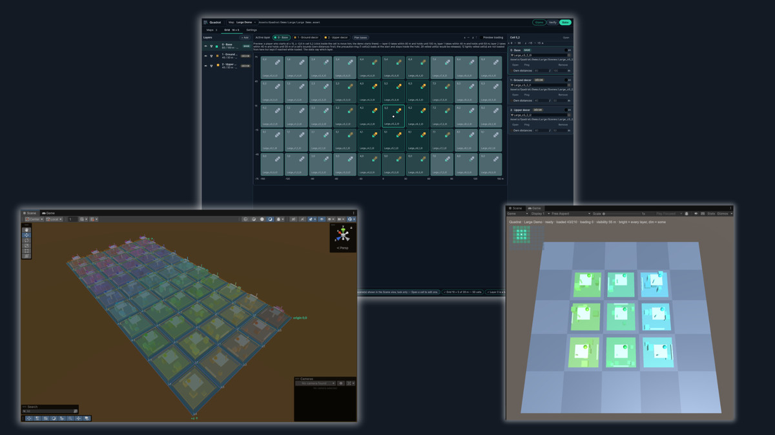
Task: Open the Center pivot dropdown in Scene view
Action: (33, 219)
